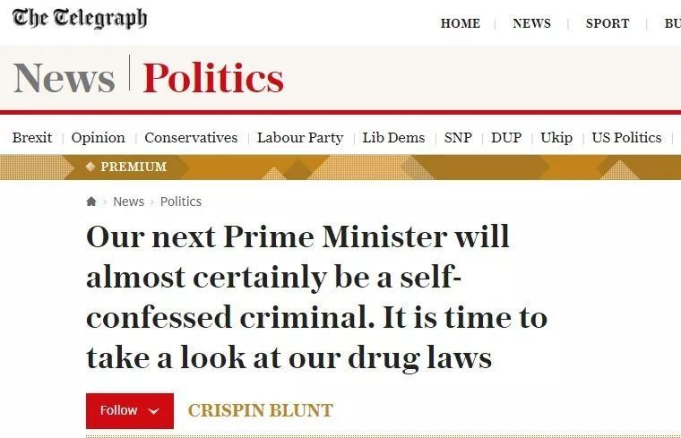Open the Conservatives topic

tap(191, 138)
